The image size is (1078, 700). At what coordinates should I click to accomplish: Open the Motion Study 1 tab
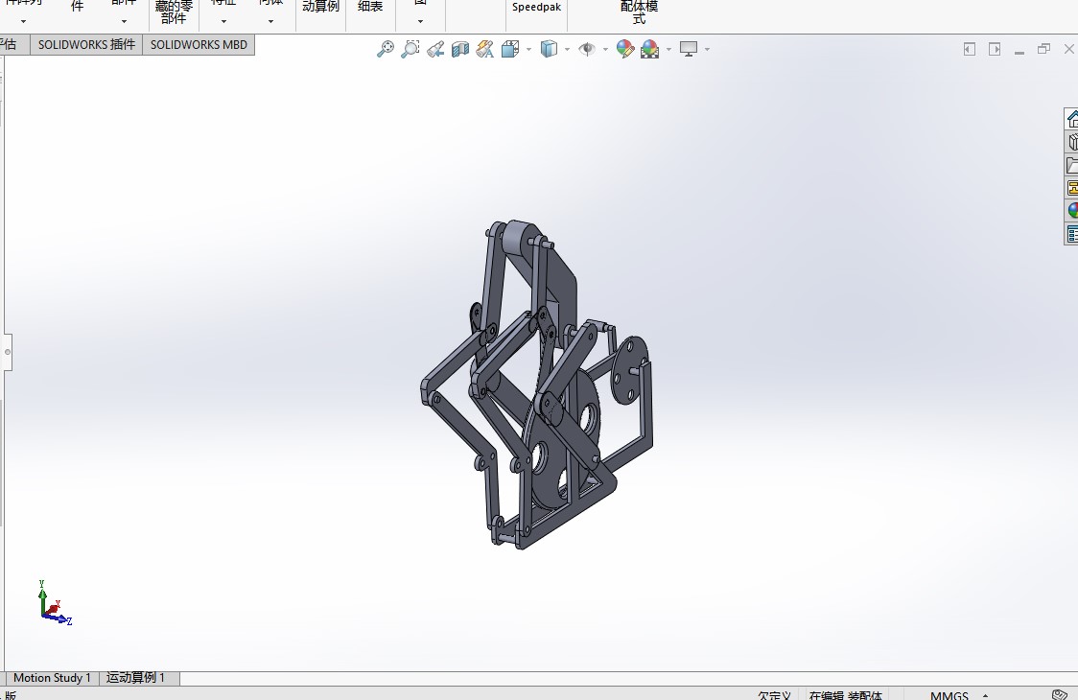coord(52,678)
